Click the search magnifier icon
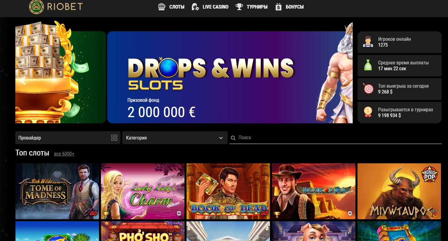 click(x=233, y=138)
